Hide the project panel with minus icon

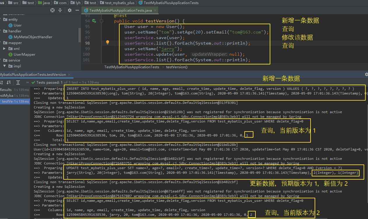point(77,10)
